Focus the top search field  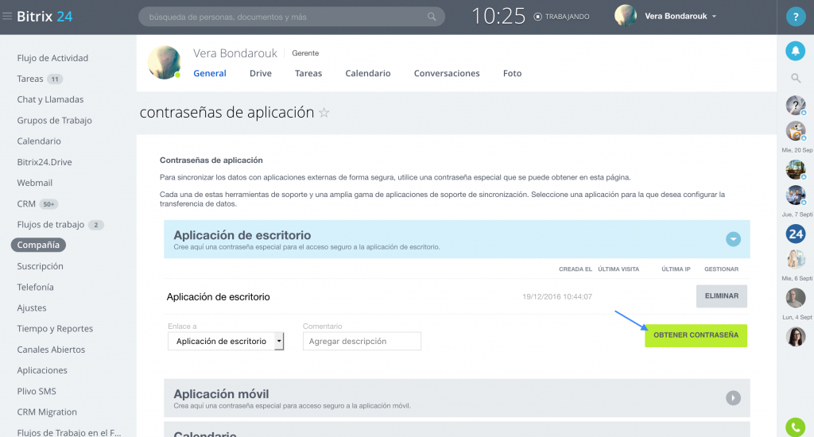[291, 17]
